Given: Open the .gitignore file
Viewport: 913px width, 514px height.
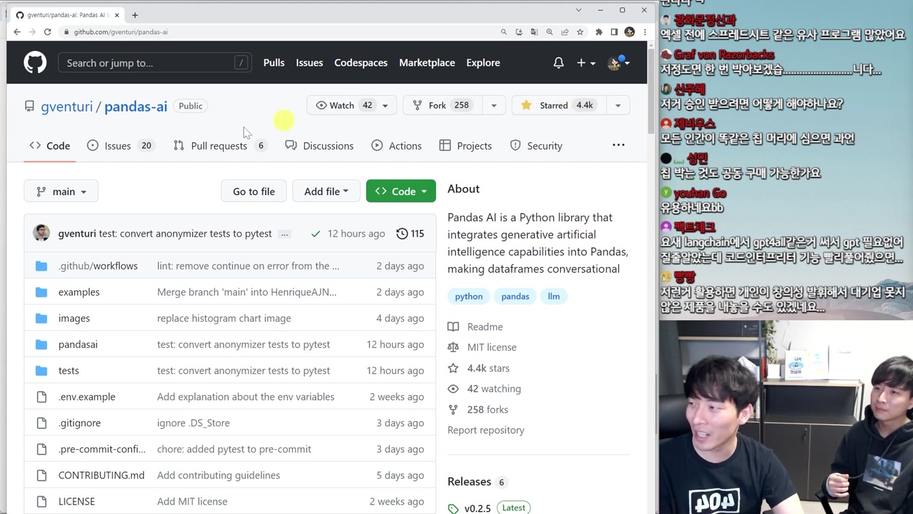Looking at the screenshot, I should 79,423.
